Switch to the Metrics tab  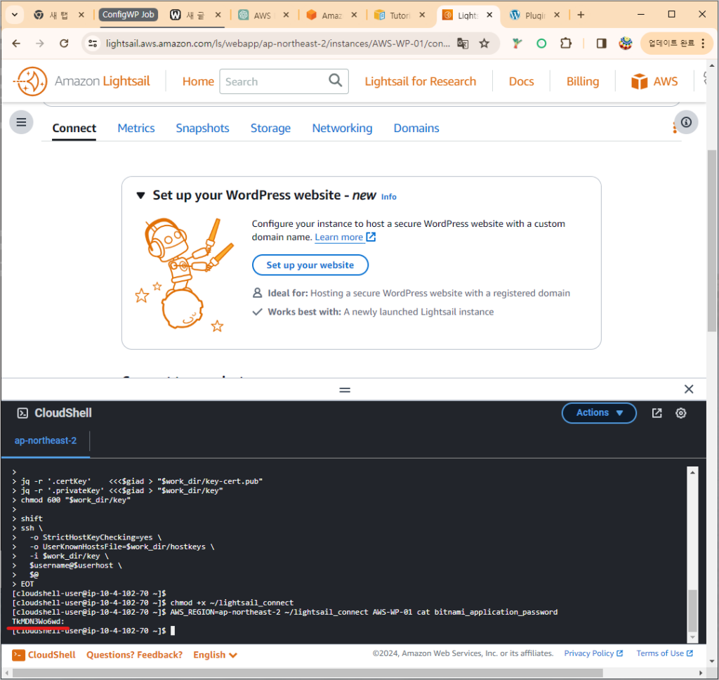click(x=136, y=128)
